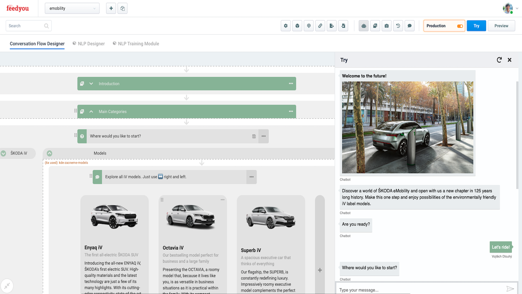The height and width of the screenshot is (294, 522).
Task: Click the chat bubble toolbar icon
Action: point(410,26)
